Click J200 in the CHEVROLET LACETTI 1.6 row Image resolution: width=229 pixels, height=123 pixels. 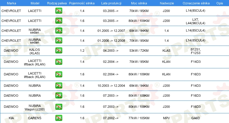(x=166, y=21)
